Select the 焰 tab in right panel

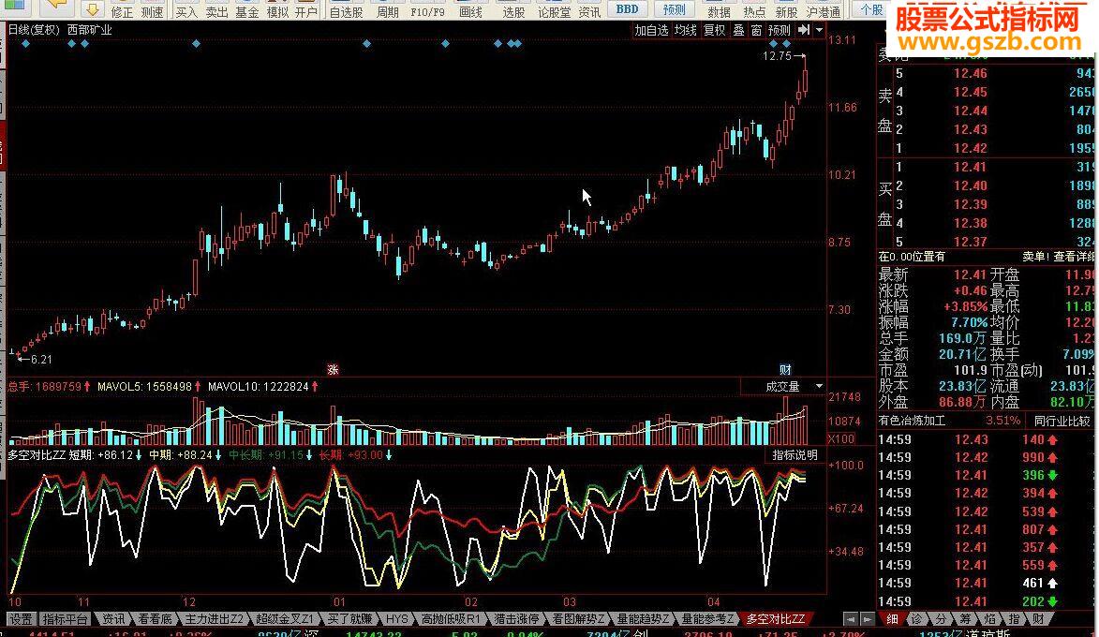pyautogui.click(x=989, y=619)
